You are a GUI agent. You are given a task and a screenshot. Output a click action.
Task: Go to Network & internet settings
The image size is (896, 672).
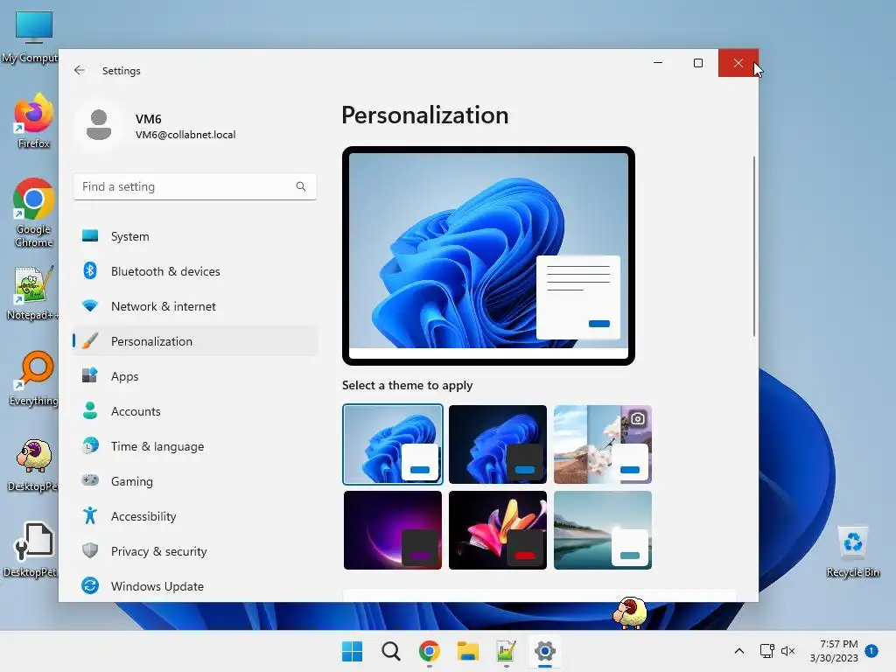coord(195,306)
